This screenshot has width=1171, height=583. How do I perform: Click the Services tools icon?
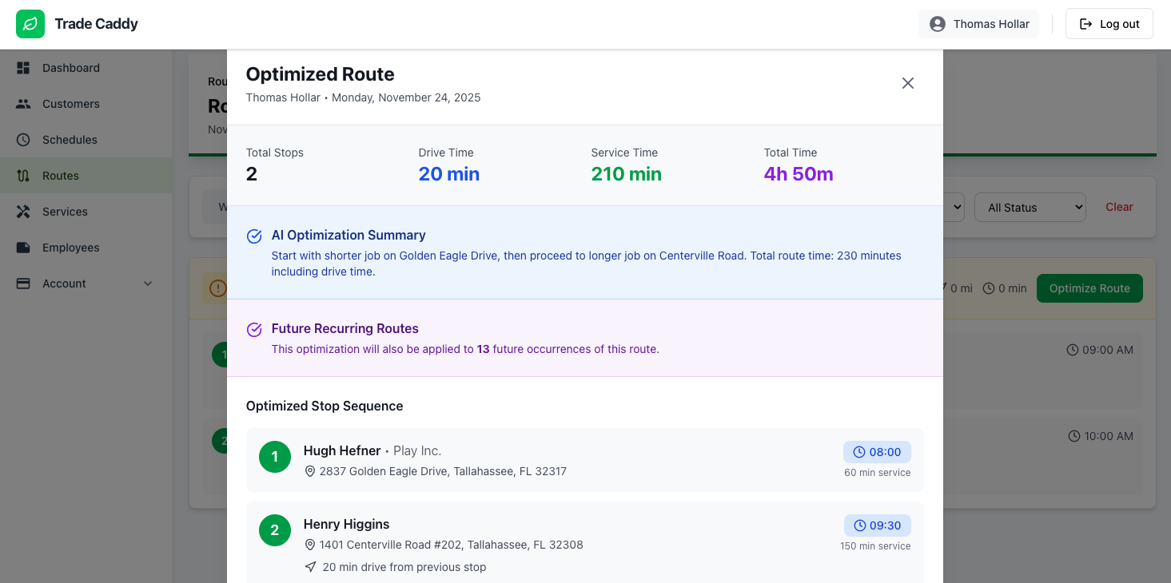pyautogui.click(x=23, y=212)
